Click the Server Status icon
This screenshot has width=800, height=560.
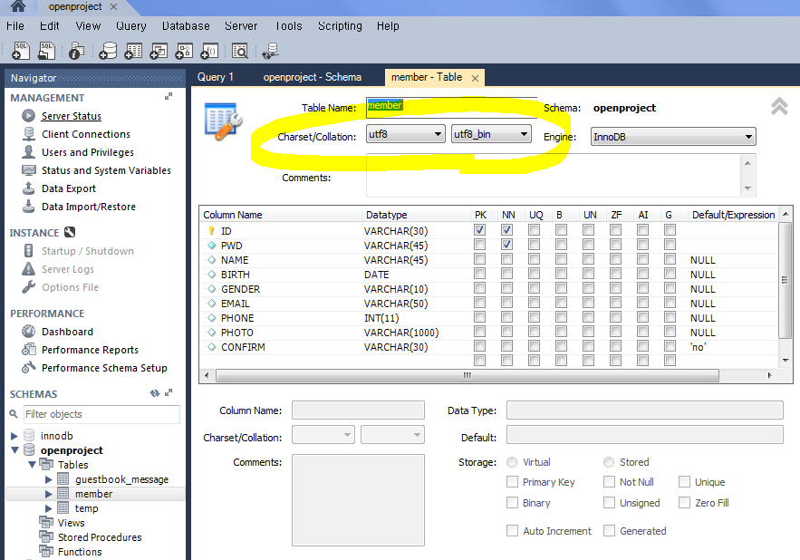pyautogui.click(x=29, y=116)
